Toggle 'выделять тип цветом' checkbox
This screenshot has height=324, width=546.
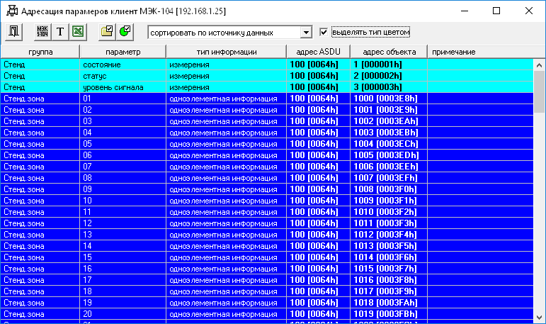point(324,32)
